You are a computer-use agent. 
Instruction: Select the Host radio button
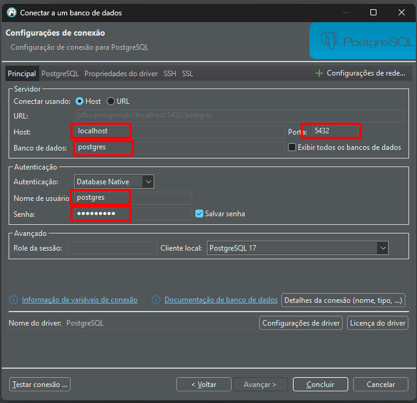point(79,101)
